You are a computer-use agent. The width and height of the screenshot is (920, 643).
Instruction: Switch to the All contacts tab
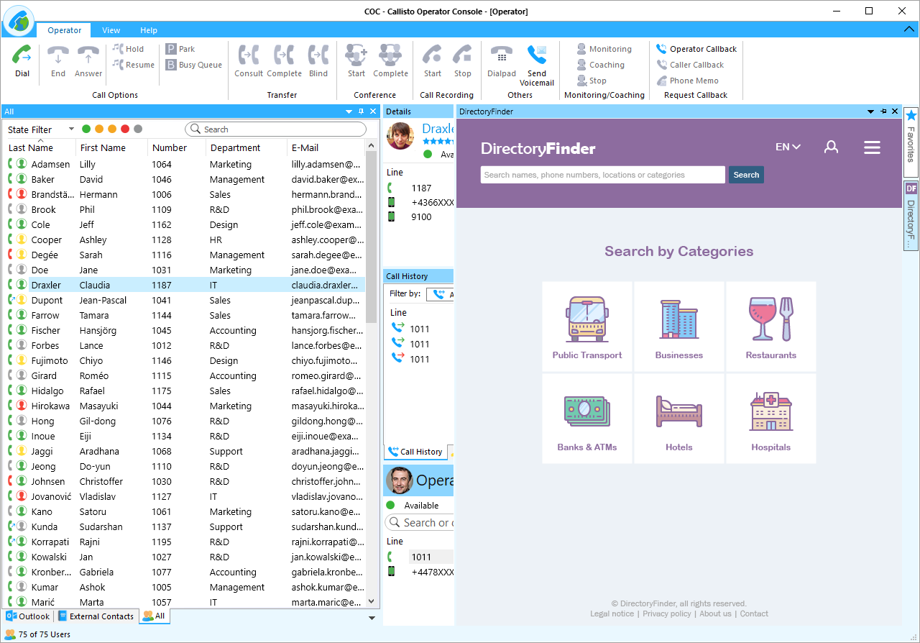154,616
